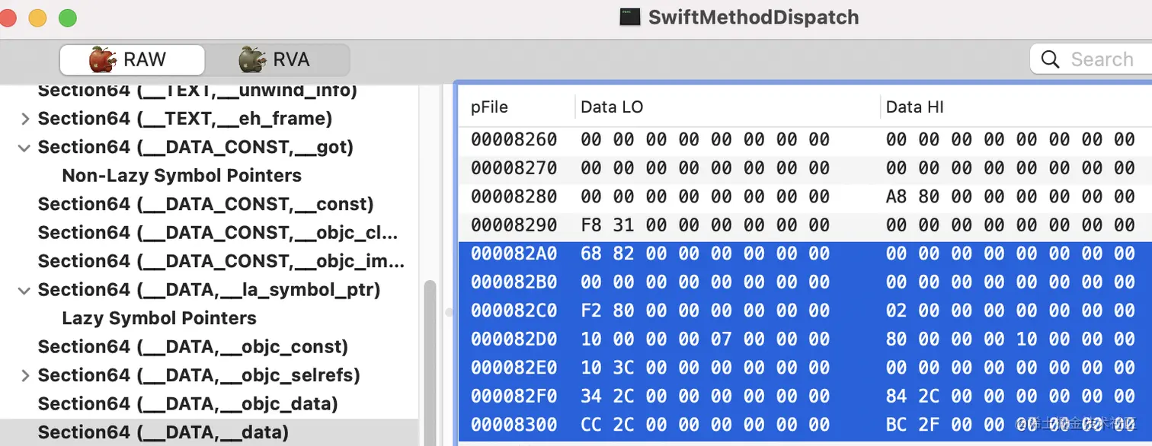Click the SwiftMethodDispatch title icon

coord(629,17)
